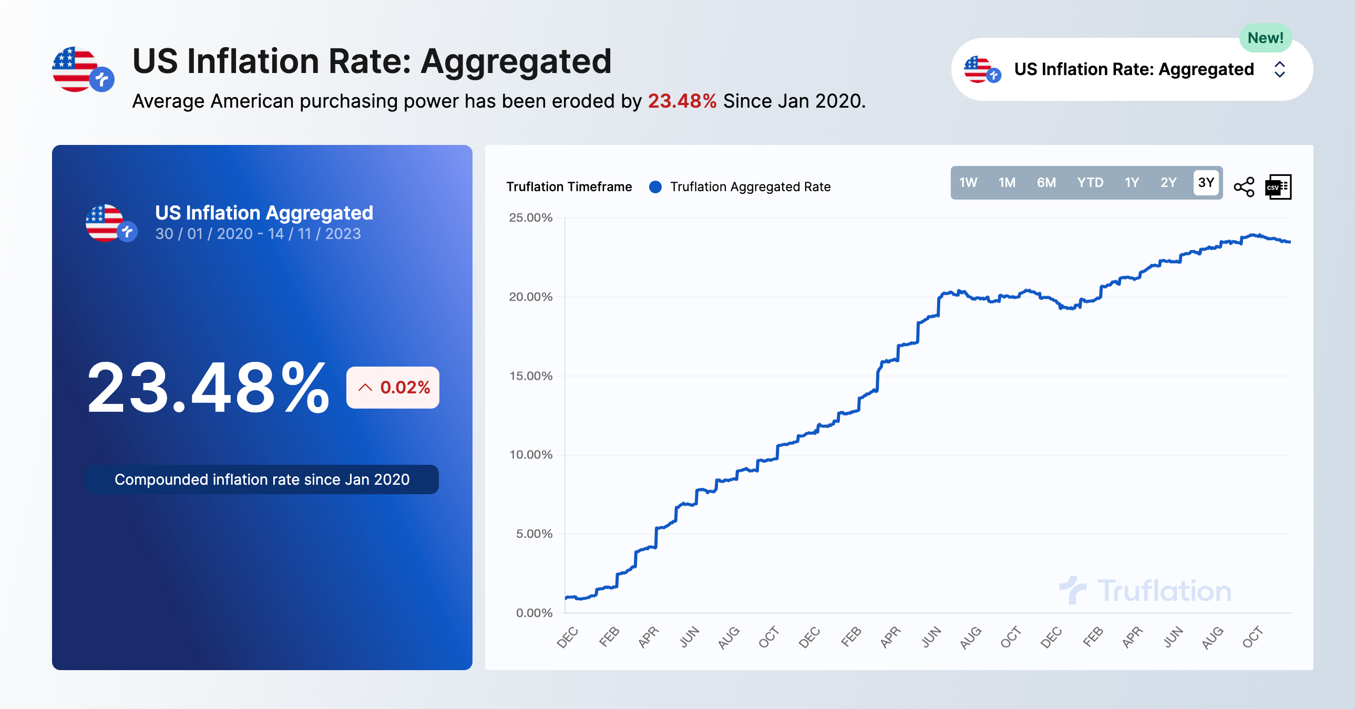The image size is (1355, 709).
Task: Enable the 3Y timeframe
Action: (x=1207, y=182)
